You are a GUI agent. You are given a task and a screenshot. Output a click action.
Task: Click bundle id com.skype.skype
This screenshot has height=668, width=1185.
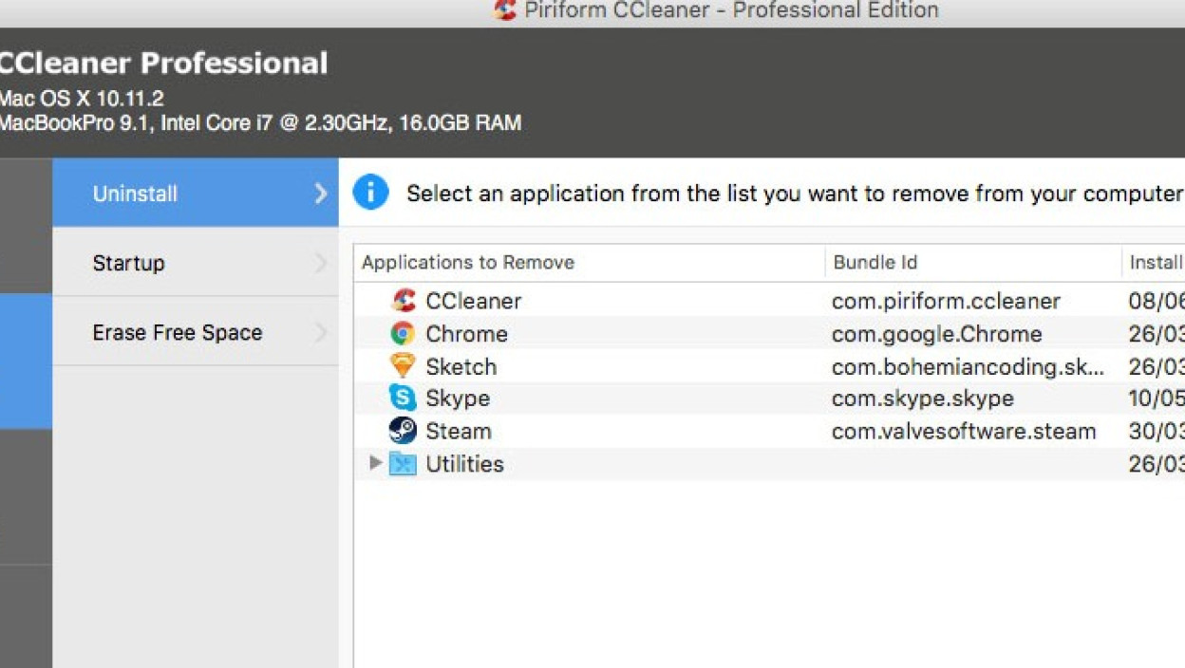pyautogui.click(x=923, y=399)
